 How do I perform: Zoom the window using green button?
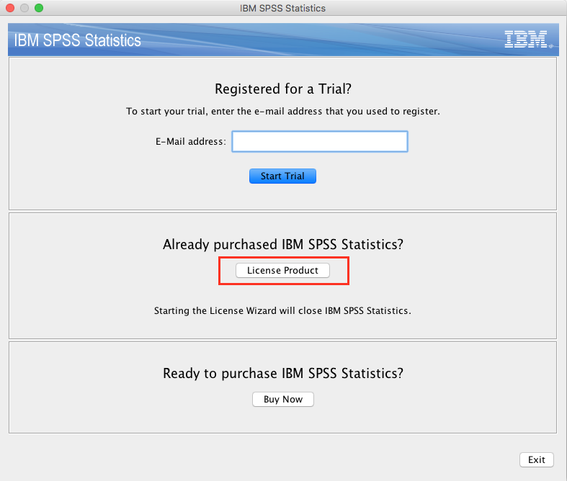(39, 8)
